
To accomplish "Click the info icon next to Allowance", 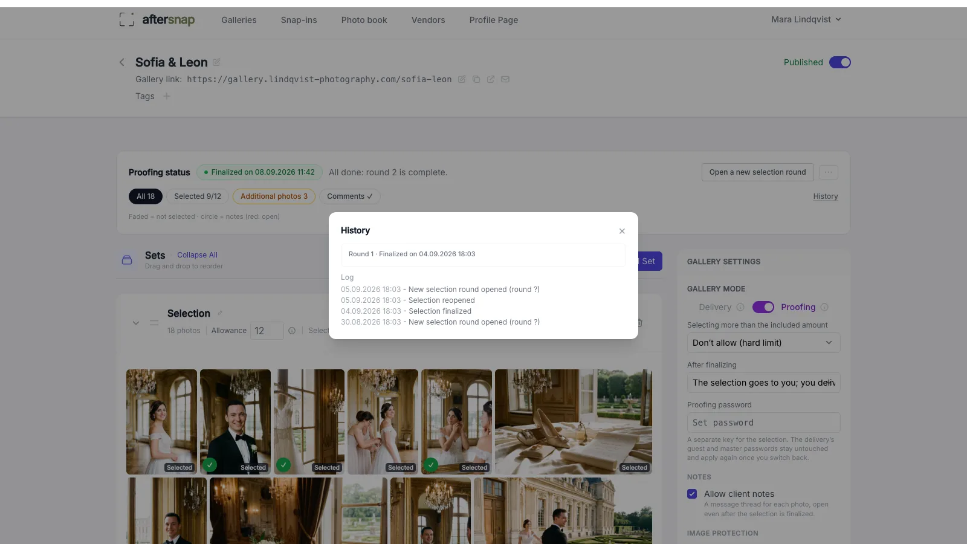I will [x=292, y=331].
